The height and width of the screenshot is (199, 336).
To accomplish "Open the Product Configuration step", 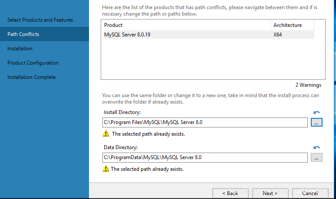I will (33, 63).
